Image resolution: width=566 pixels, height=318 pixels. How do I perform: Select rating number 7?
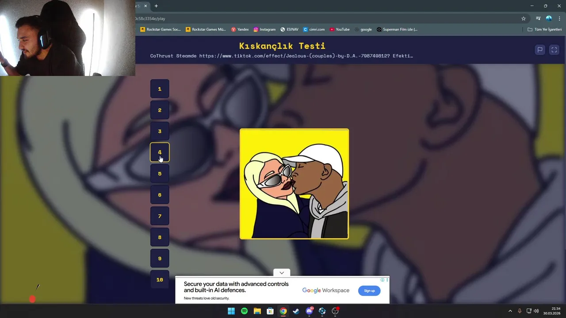[x=160, y=216]
